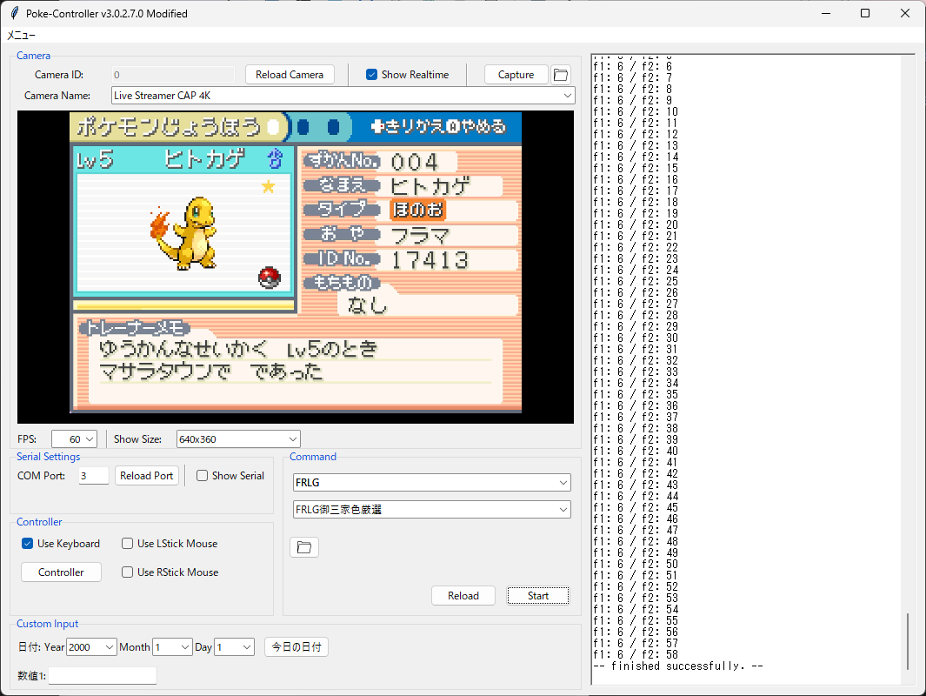Click the 'finished successfully' log line
This screenshot has width=926, height=696.
tap(678, 666)
